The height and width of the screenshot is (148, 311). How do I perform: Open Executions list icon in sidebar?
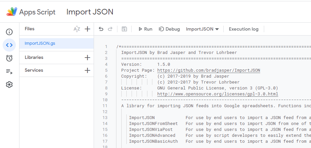click(x=9, y=71)
